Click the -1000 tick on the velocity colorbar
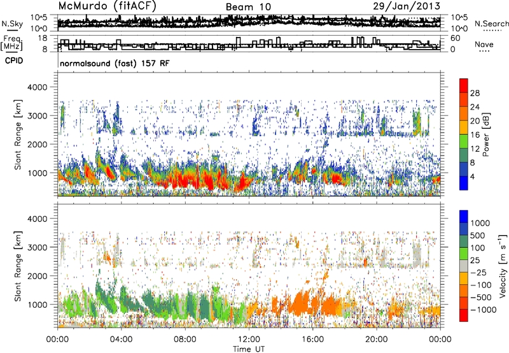This screenshot has height=353, width=509. (483, 310)
